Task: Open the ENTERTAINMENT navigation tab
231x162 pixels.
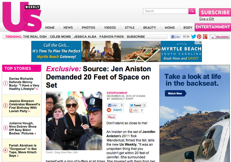Action: click(213, 27)
